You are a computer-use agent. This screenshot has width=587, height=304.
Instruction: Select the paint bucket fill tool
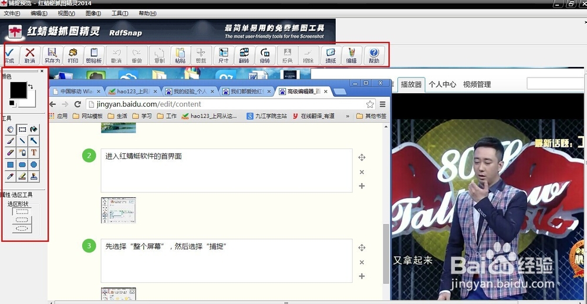(x=34, y=130)
